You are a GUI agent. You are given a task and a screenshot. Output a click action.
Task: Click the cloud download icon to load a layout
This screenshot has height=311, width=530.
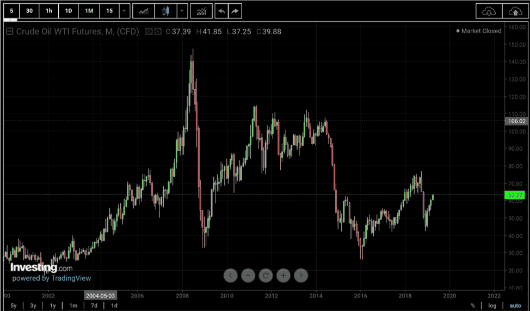(x=489, y=11)
